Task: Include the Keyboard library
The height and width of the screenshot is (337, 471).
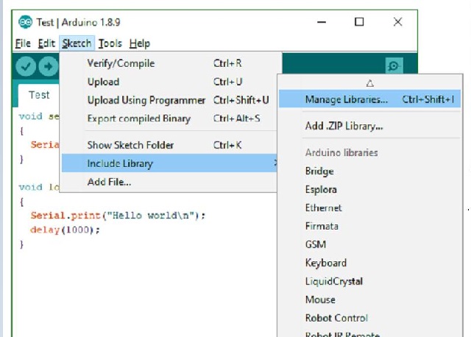Action: coord(369,263)
